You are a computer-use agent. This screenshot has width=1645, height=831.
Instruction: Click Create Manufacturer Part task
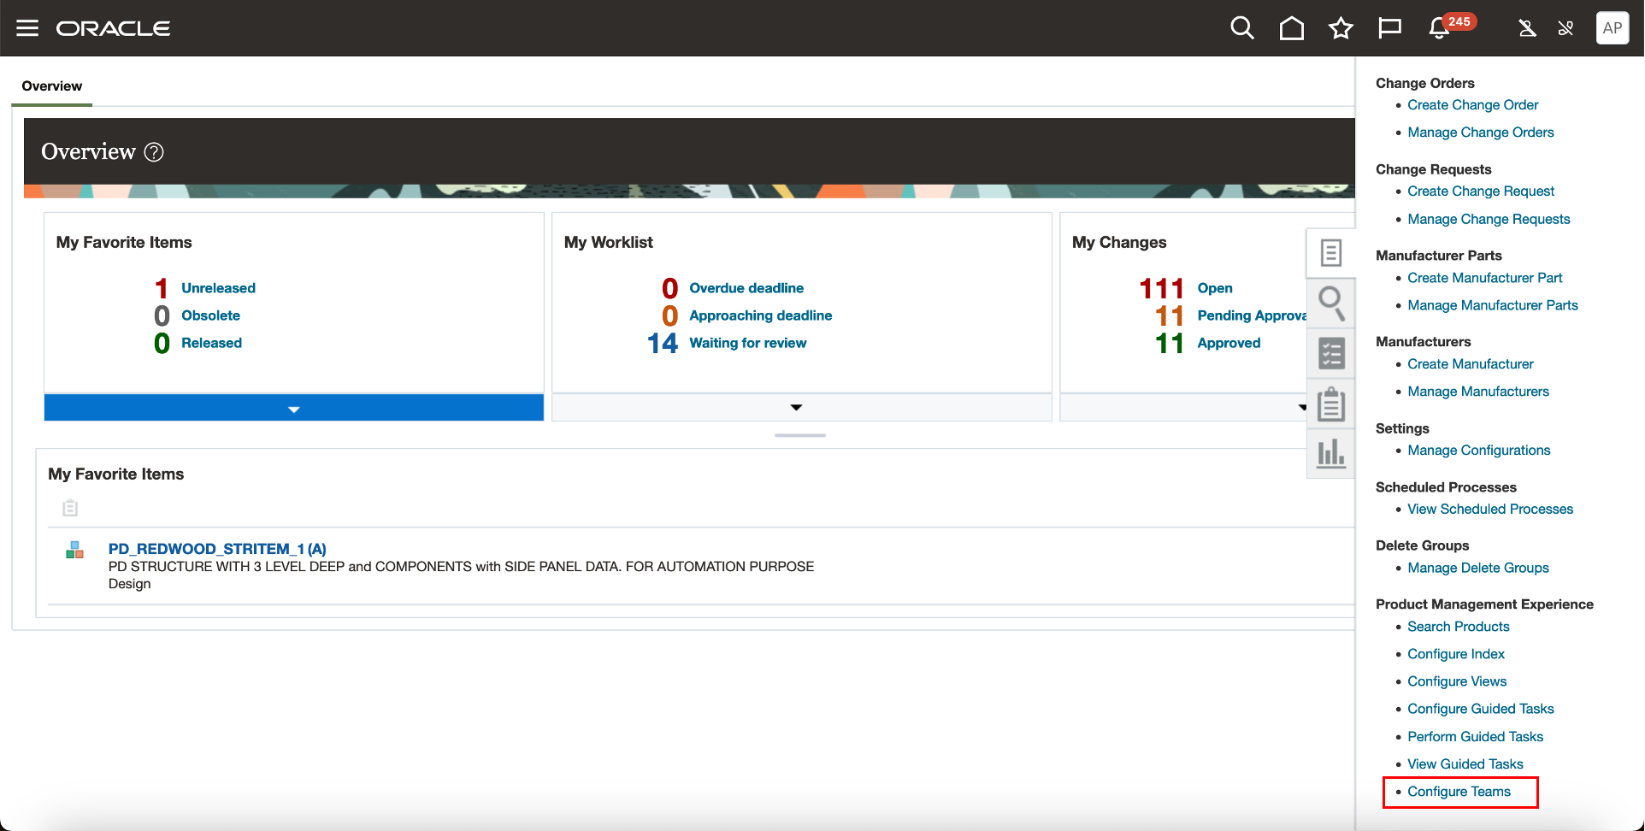point(1484,278)
